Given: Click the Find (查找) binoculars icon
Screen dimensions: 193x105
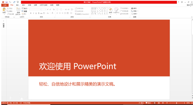Looking at the screenshot, I should coord(132,8).
